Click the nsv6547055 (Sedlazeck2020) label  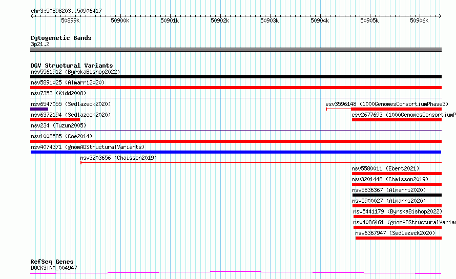(71, 104)
